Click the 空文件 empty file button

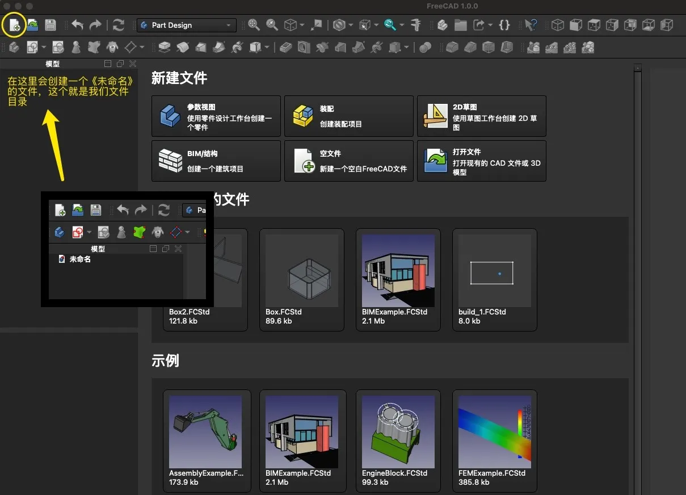tap(348, 161)
